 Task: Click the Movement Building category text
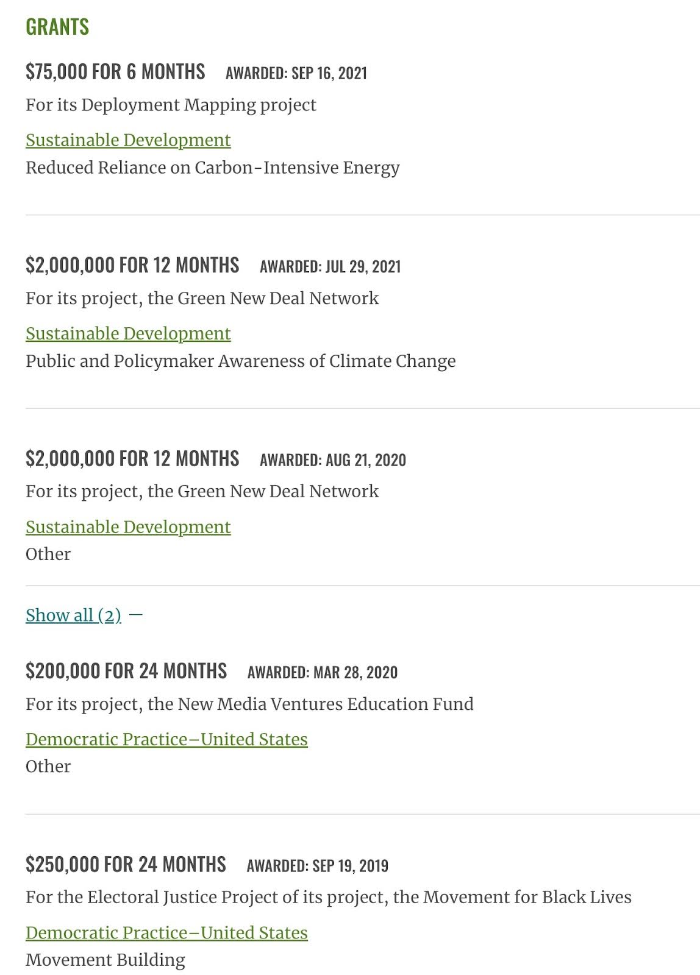point(105,960)
